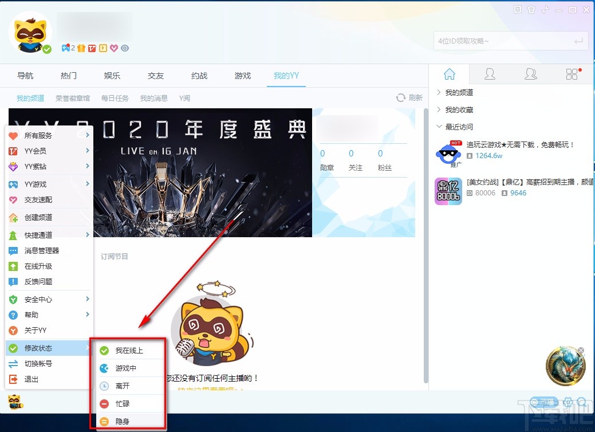This screenshot has height=432, width=595.
Task: Click the refresh icon beside 刷新
Action: (401, 98)
